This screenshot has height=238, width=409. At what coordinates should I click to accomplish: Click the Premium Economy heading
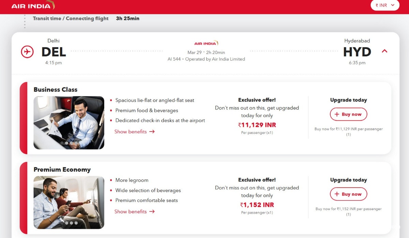click(x=62, y=170)
